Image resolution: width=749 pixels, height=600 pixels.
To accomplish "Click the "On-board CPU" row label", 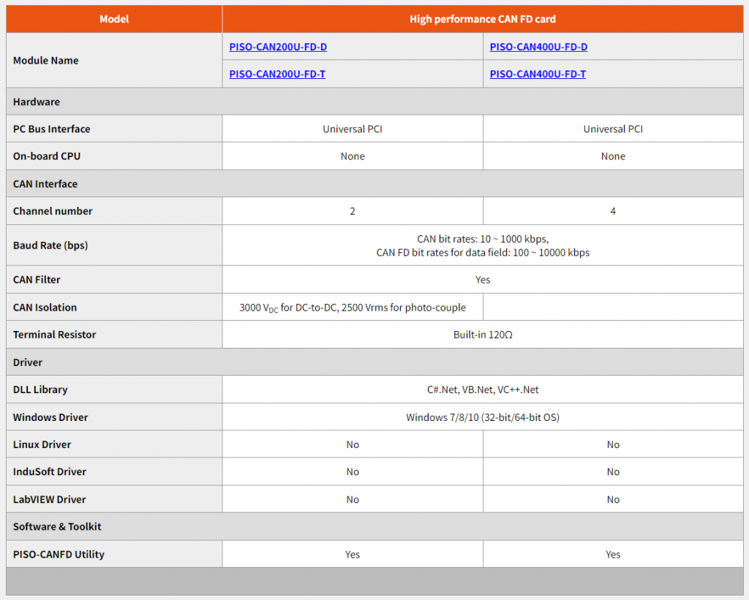I will point(47,156).
